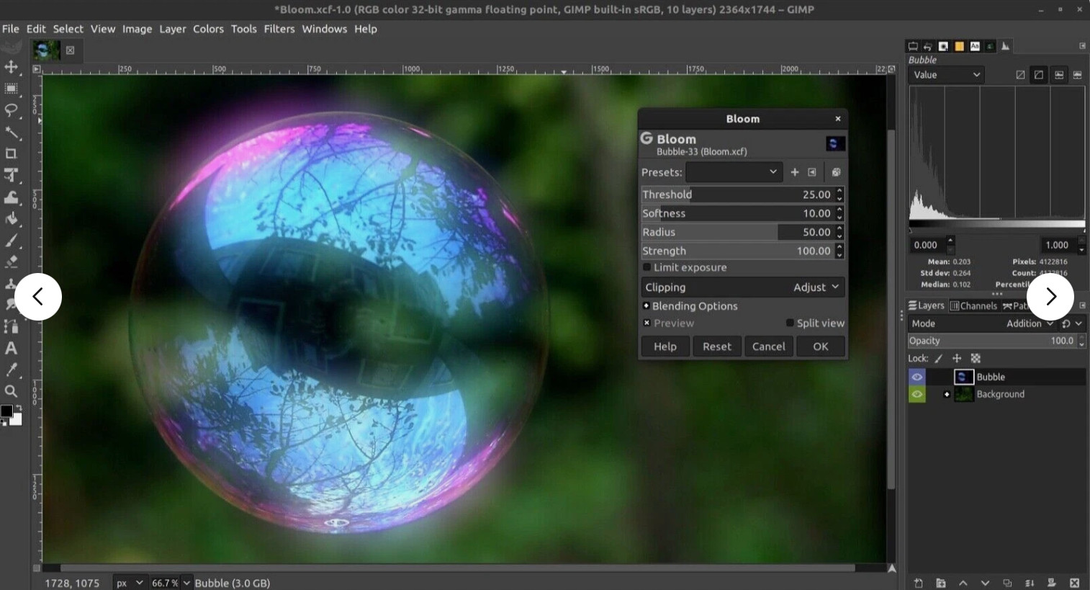Open the Presets dropdown in Bloom

point(734,172)
